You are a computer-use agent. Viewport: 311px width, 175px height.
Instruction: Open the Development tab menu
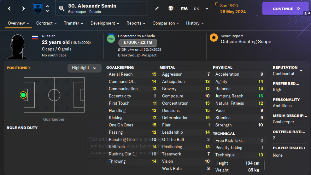click(x=105, y=23)
